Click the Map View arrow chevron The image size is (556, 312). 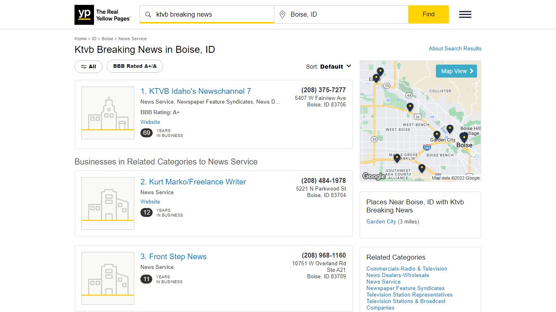click(x=471, y=71)
